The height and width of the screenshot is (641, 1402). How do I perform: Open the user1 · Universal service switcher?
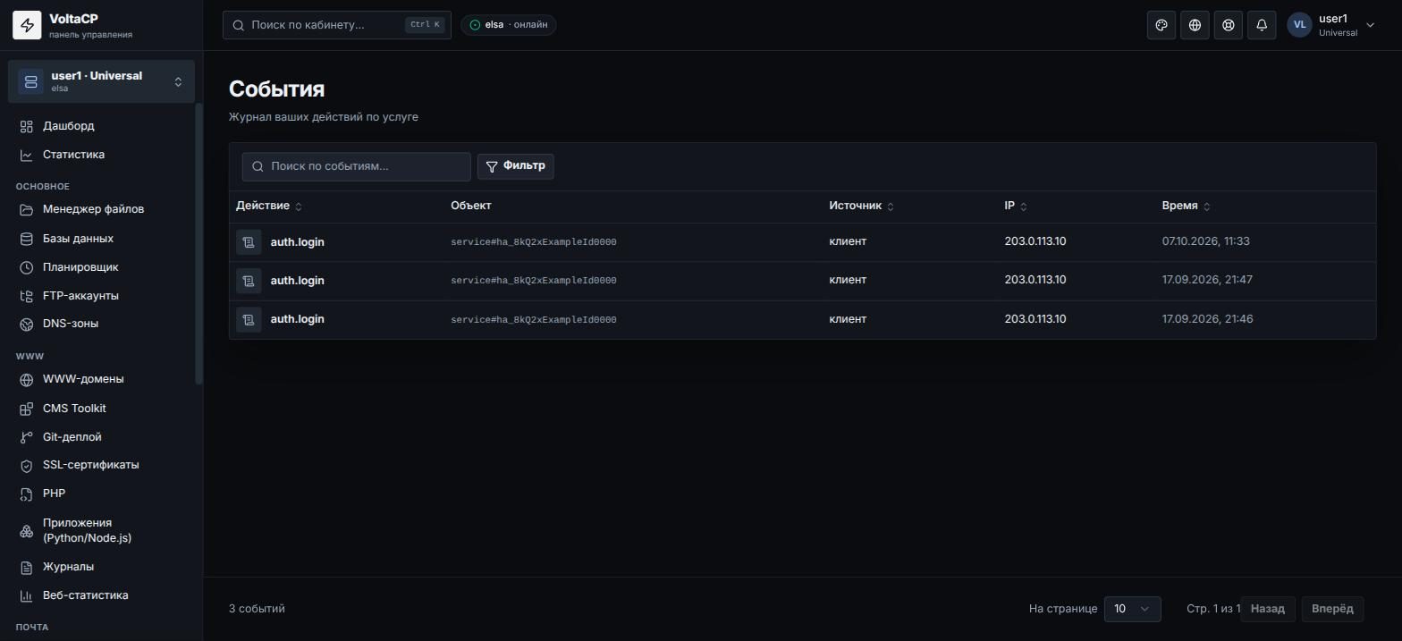pos(101,81)
